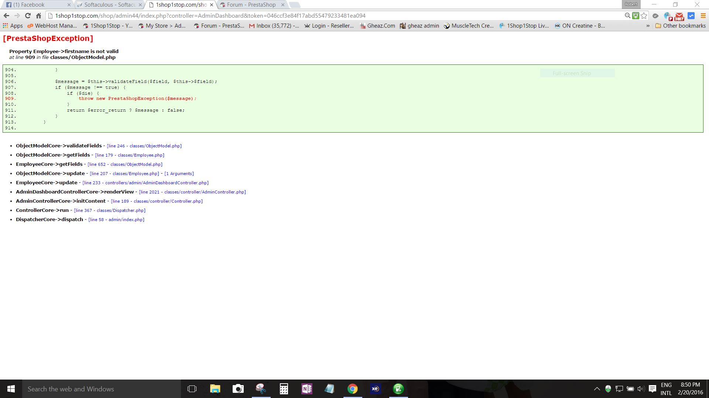Open the AdminController.php line 2021 link

click(x=192, y=192)
